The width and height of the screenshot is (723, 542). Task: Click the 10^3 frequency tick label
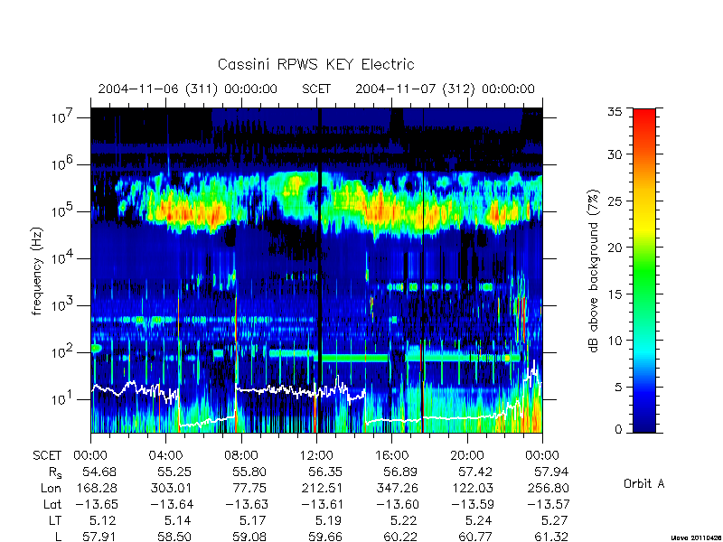click(63, 304)
